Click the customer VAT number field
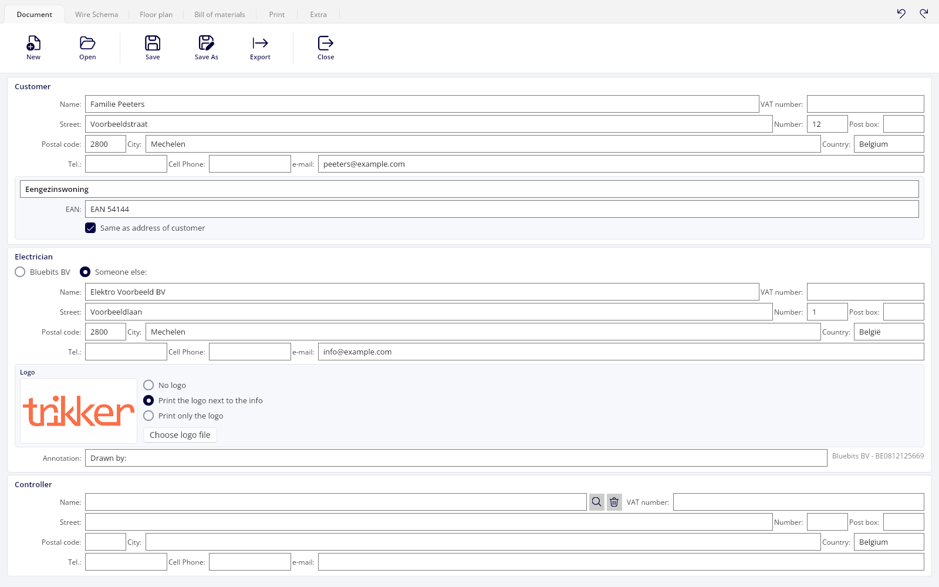The height and width of the screenshot is (587, 939). pos(865,104)
